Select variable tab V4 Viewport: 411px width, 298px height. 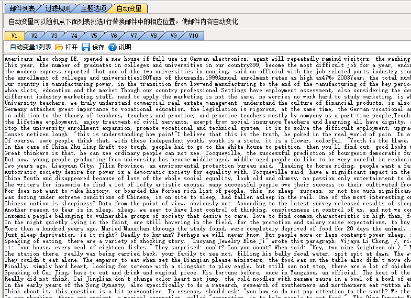click(74, 36)
